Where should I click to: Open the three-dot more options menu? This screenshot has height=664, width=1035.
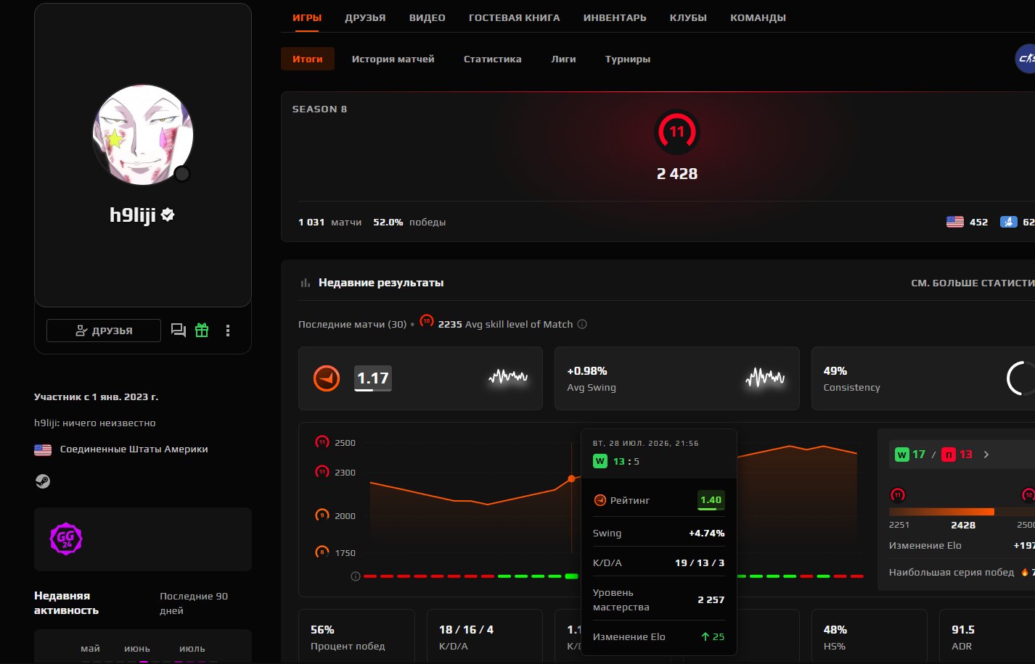coord(228,331)
